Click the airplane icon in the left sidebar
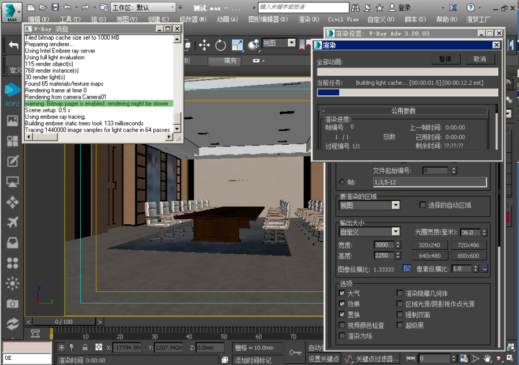This screenshot has height=365, width=519. (13, 223)
